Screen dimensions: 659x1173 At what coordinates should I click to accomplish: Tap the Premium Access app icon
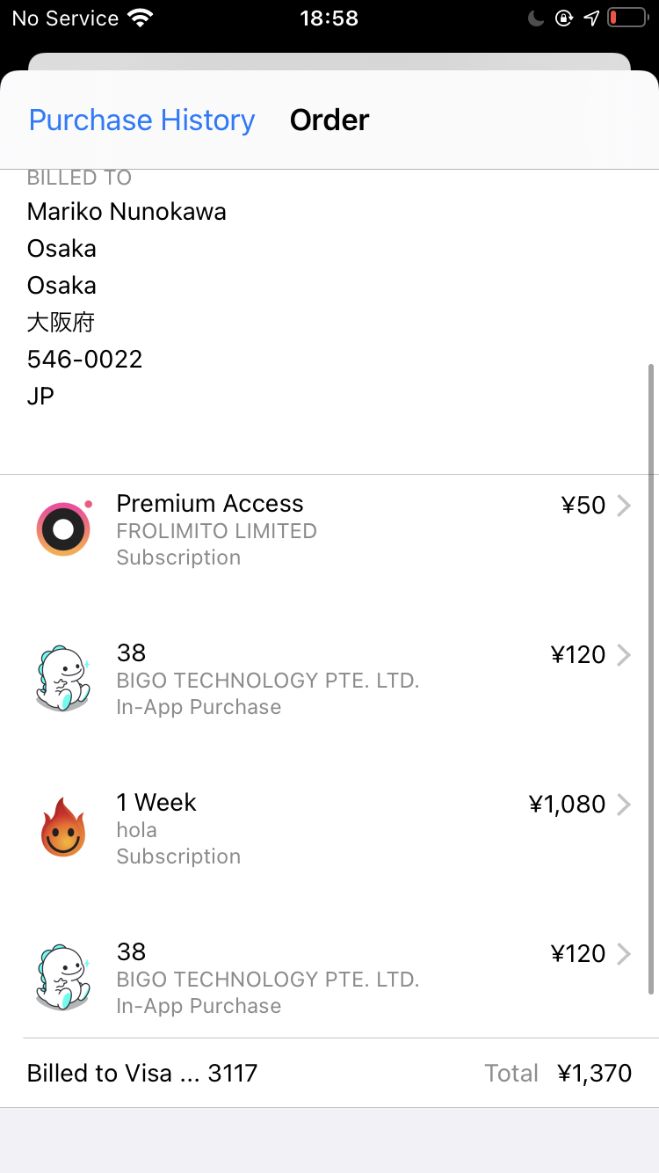click(x=63, y=529)
